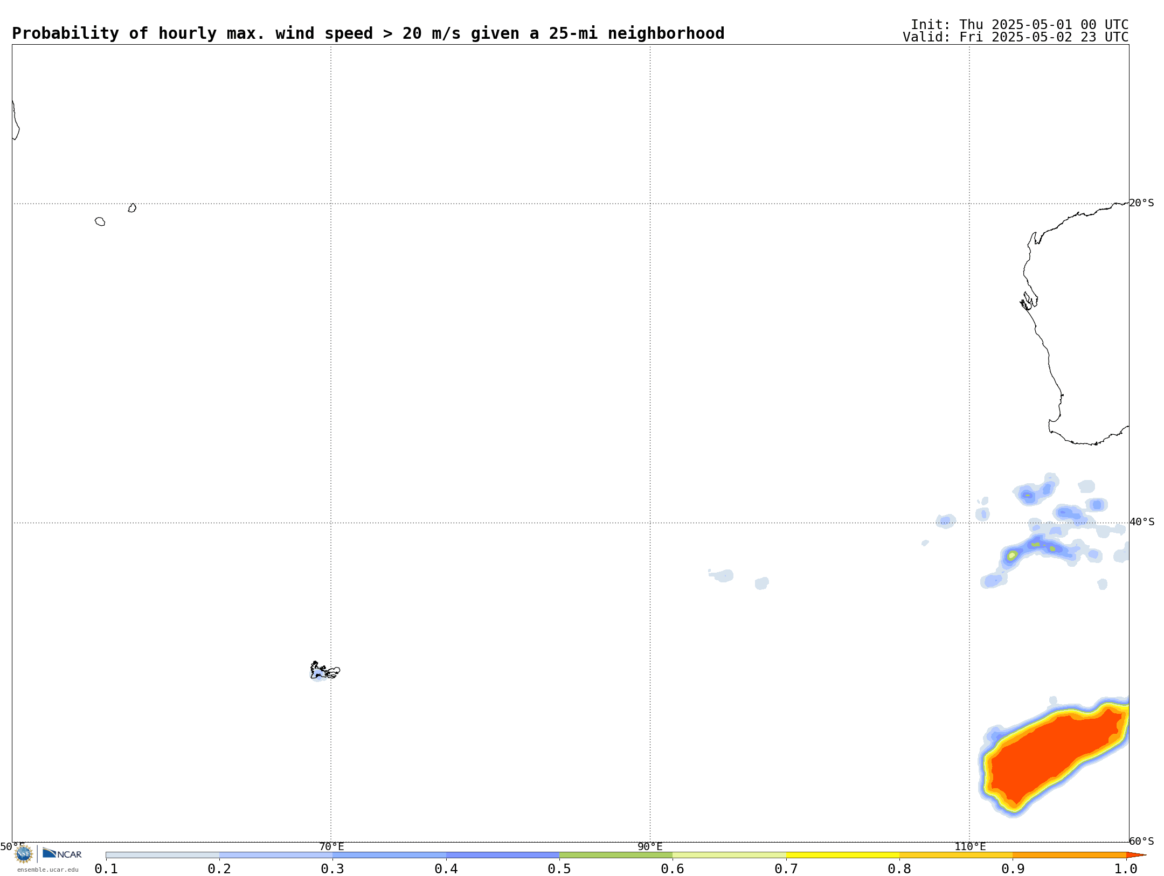
Task: Click the 0.1 colorbar tick label
Action: tap(106, 868)
